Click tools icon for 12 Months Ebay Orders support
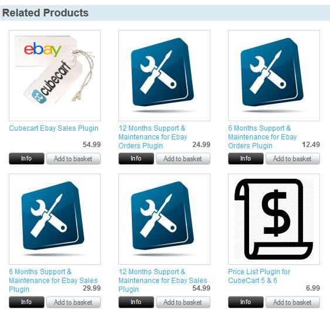Image resolution: width=330 pixels, height=317 pixels. [x=164, y=76]
